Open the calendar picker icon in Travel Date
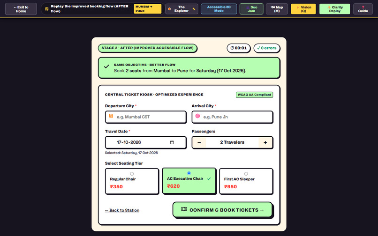This screenshot has height=236, width=378. 172,142
